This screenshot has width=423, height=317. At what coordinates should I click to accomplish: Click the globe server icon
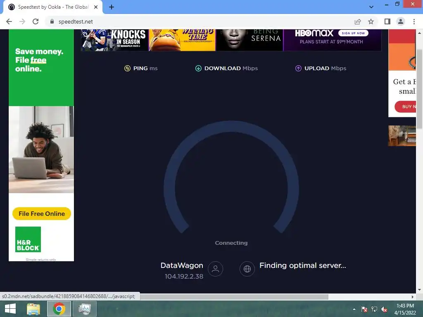pyautogui.click(x=247, y=269)
